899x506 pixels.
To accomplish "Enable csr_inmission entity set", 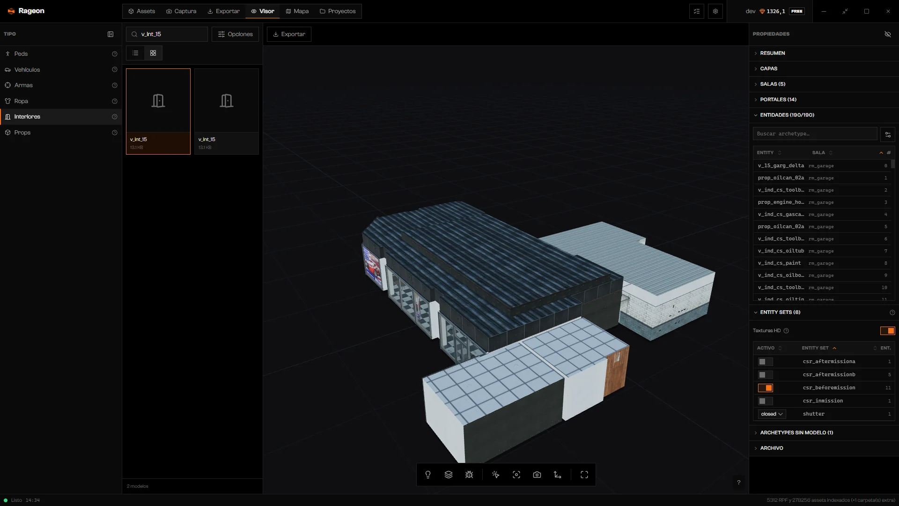I will click(766, 401).
